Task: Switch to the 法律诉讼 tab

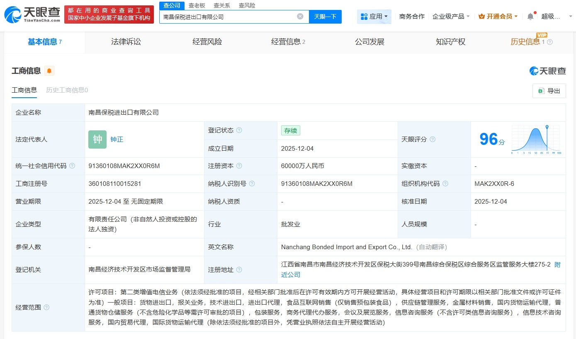Action: tap(126, 42)
